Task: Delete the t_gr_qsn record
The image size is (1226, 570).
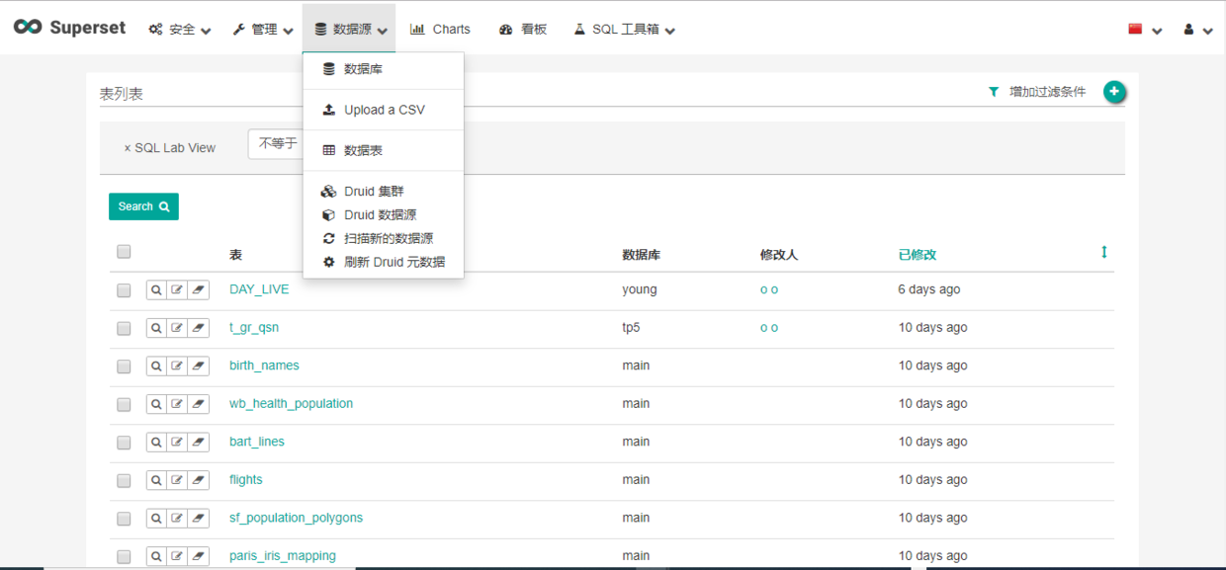Action: coord(199,328)
